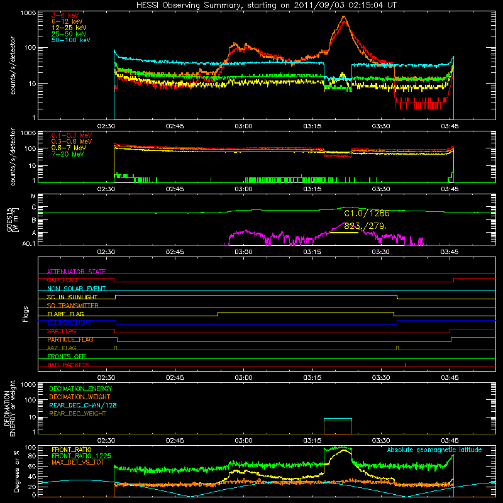503x503 pixels.
Task: Click the Flags vertical axis label
Action: [x=26, y=314]
